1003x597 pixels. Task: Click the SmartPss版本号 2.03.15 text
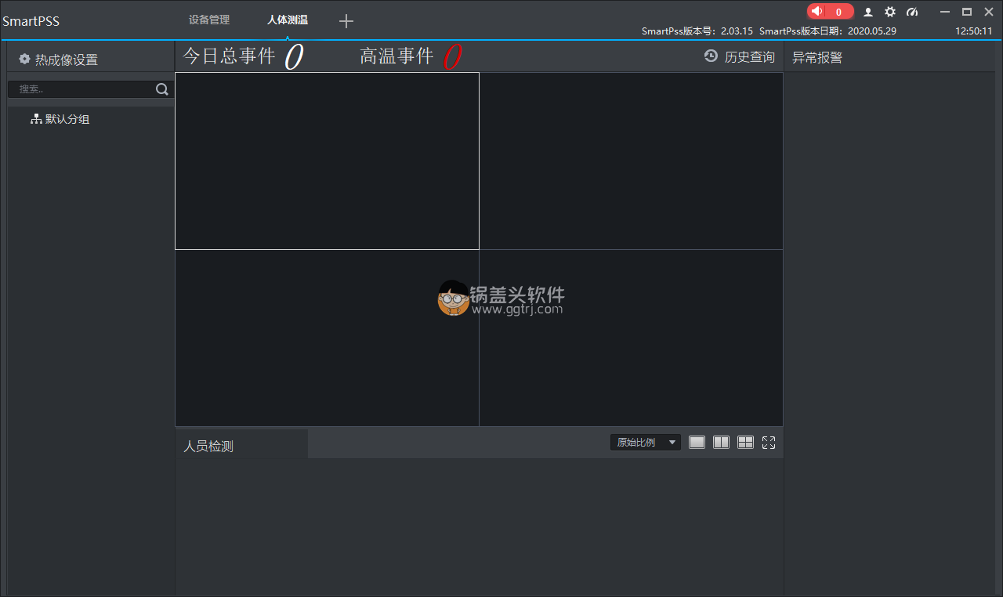tap(697, 31)
